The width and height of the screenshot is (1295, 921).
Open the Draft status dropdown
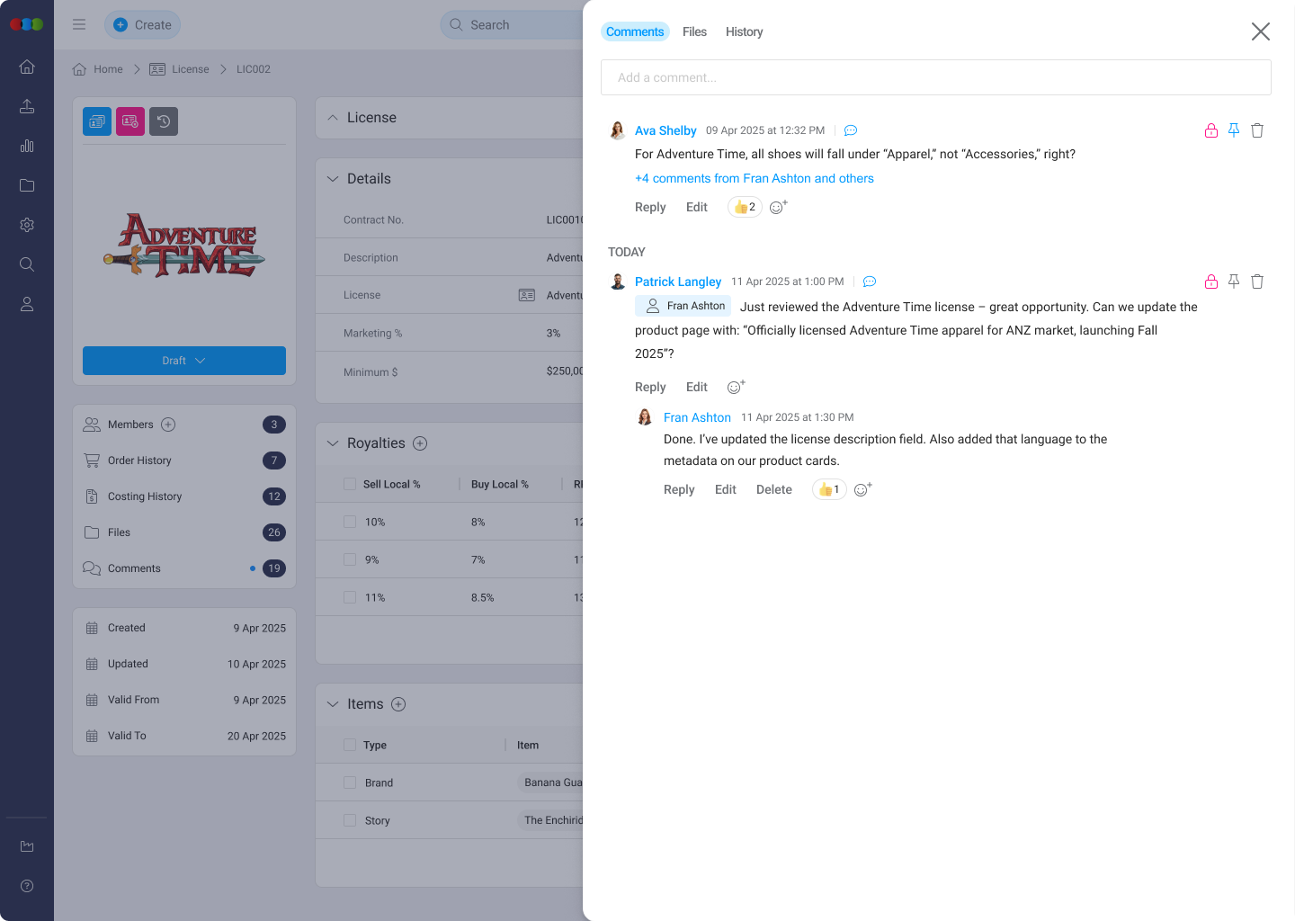[184, 361]
